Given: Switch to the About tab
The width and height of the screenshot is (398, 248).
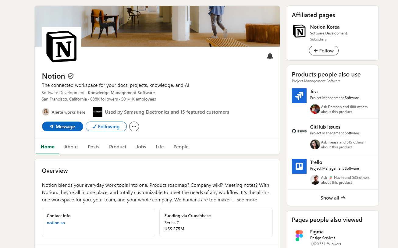Looking at the screenshot, I should (x=71, y=147).
